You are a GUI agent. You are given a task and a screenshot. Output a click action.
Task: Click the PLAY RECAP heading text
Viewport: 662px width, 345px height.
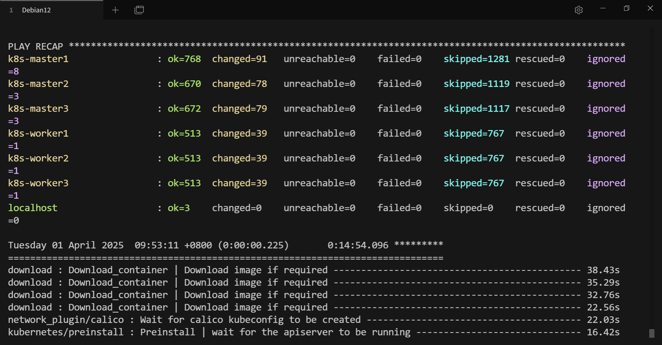click(36, 46)
